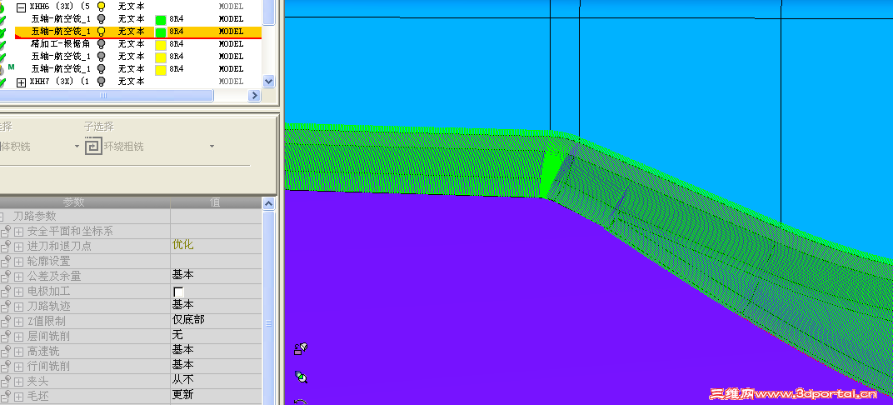Click lock icon beside Z值限制
This screenshot has width=893, height=405.
coord(7,321)
